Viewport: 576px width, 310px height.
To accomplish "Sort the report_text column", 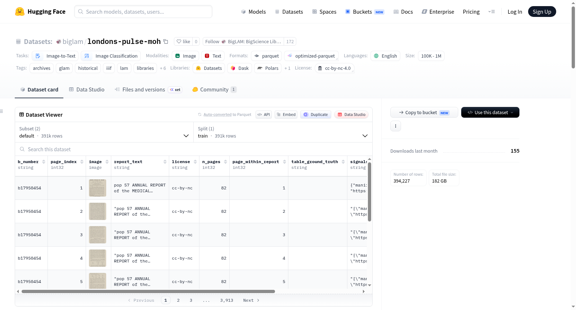I will 165,162.
